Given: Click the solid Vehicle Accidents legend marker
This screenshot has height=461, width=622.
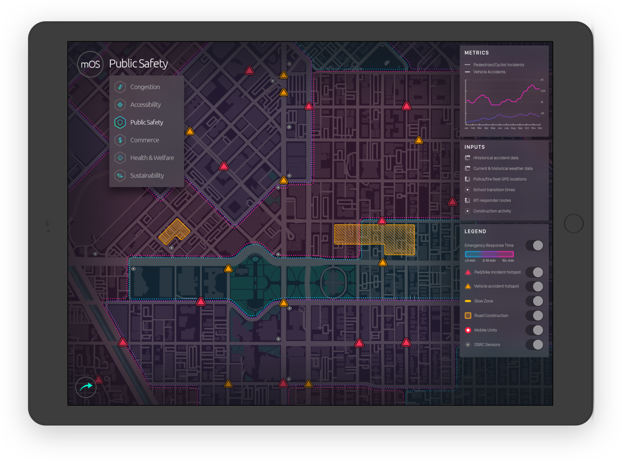Looking at the screenshot, I should click(467, 72).
